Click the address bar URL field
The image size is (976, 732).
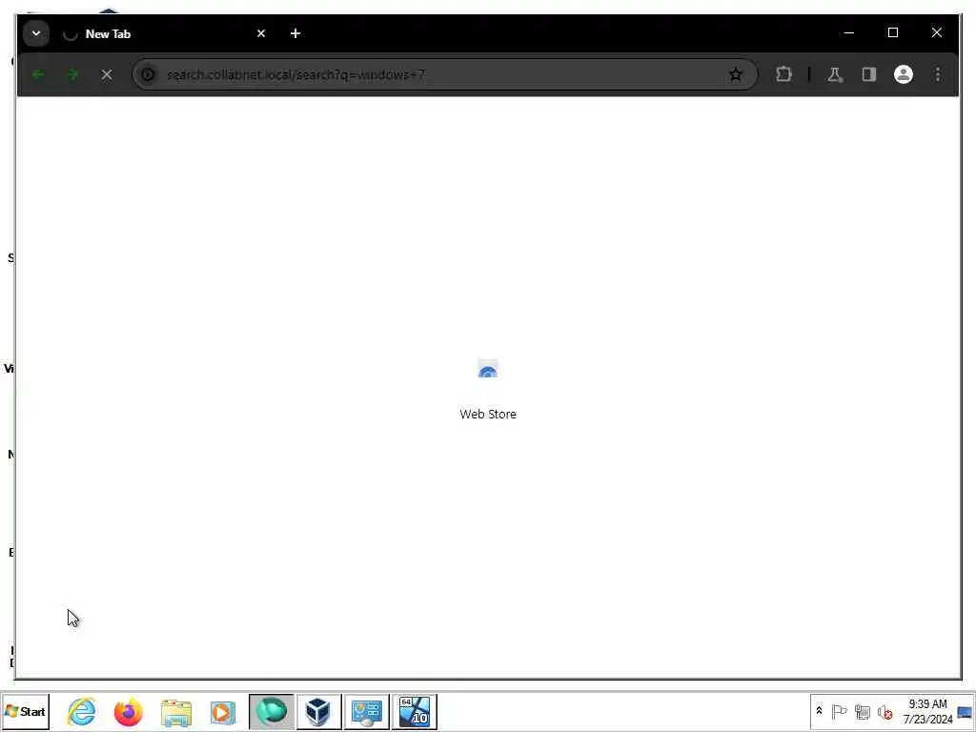click(443, 74)
